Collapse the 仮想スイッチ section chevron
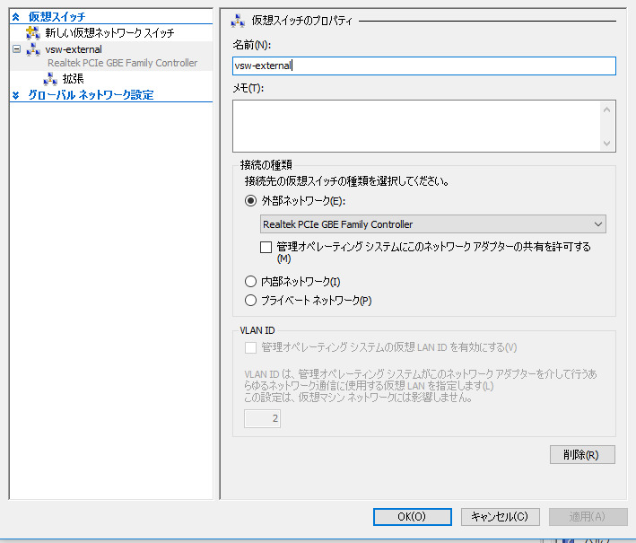636x543 pixels. coord(15,17)
